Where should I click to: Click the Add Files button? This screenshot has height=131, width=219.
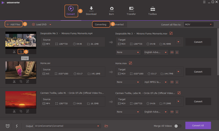14,24
